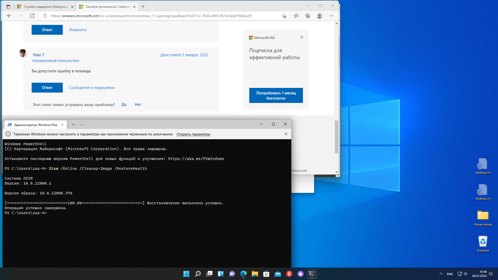Answer Нет to the helpful question
Screen dimensions: 498x280
[138, 104]
